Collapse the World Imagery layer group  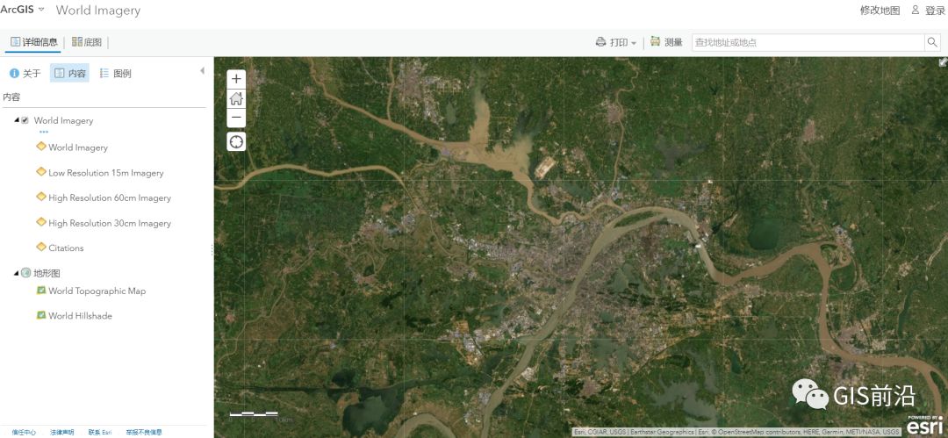coord(17,121)
